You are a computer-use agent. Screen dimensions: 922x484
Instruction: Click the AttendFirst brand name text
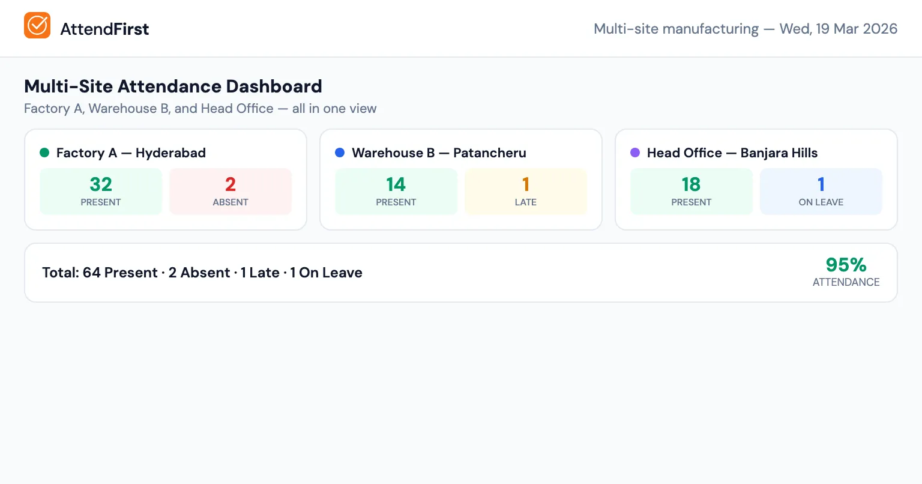tap(104, 29)
